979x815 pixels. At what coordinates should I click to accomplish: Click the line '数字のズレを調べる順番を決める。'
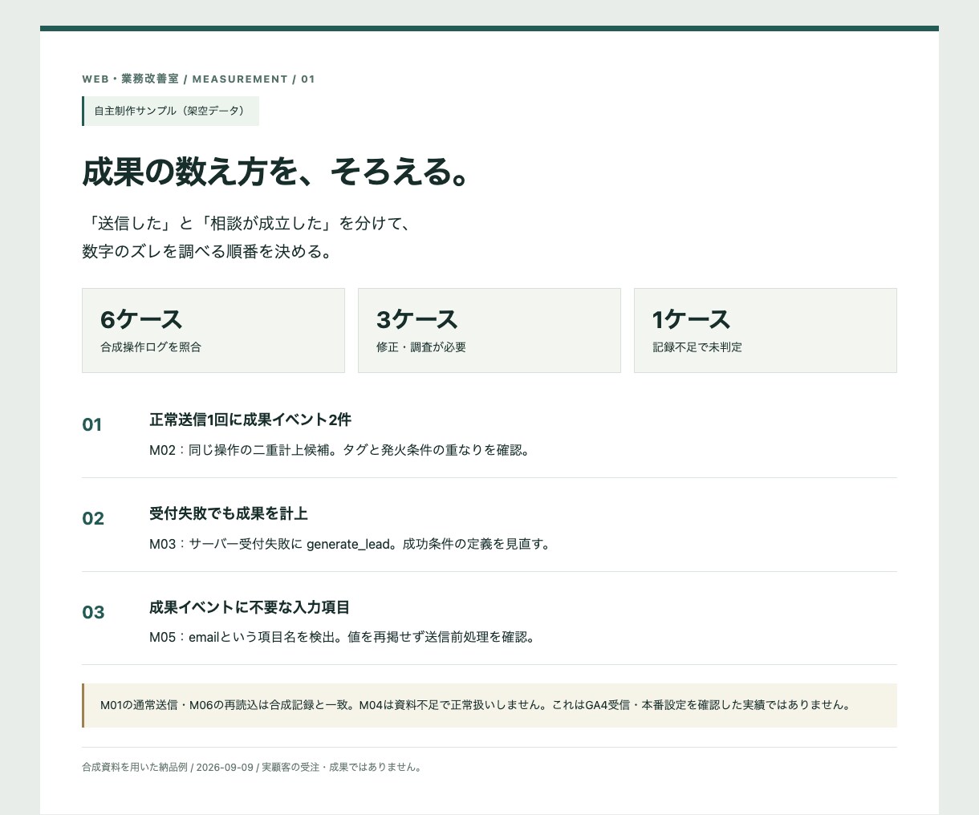(x=208, y=251)
